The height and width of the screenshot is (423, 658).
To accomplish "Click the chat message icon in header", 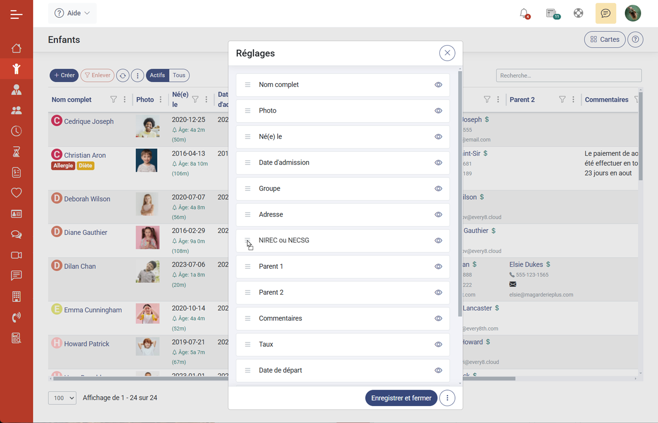I will click(x=605, y=13).
